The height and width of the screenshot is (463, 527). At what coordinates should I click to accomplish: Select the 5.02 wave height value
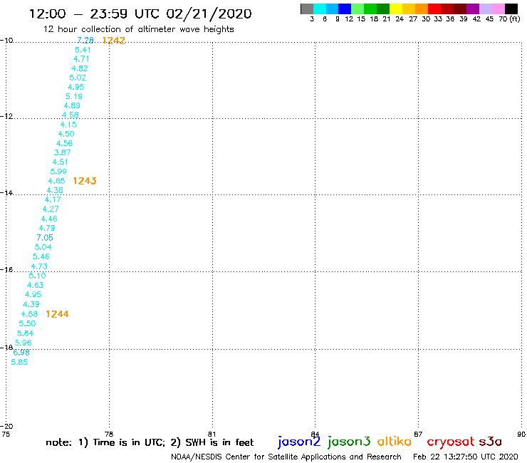(x=78, y=78)
